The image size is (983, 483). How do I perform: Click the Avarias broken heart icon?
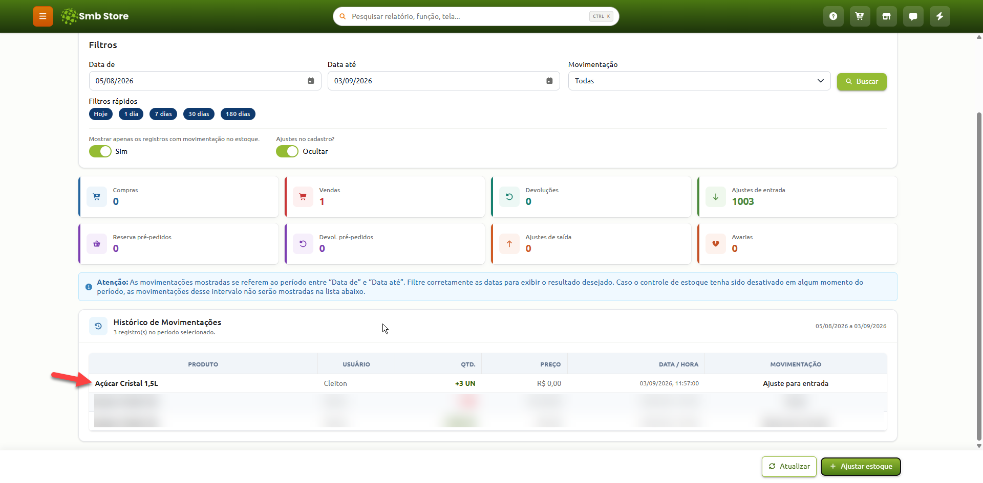coord(716,244)
